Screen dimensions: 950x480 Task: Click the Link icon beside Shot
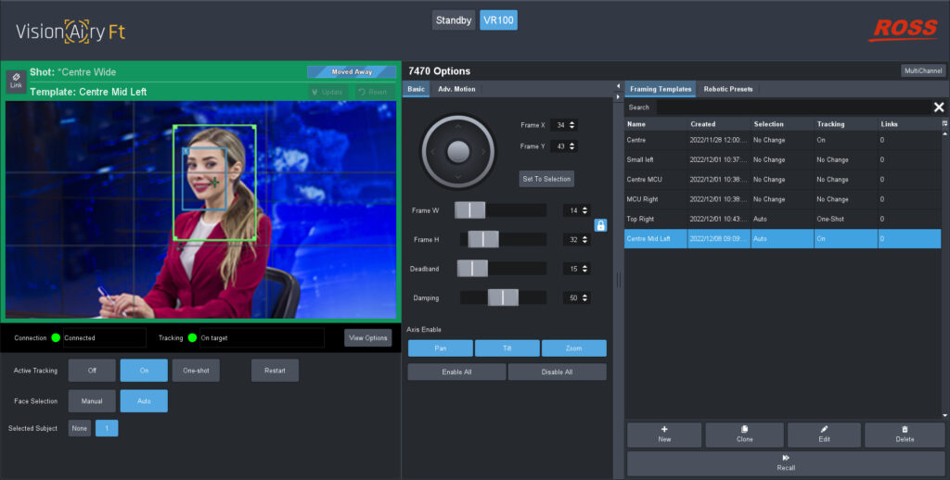pyautogui.click(x=16, y=81)
